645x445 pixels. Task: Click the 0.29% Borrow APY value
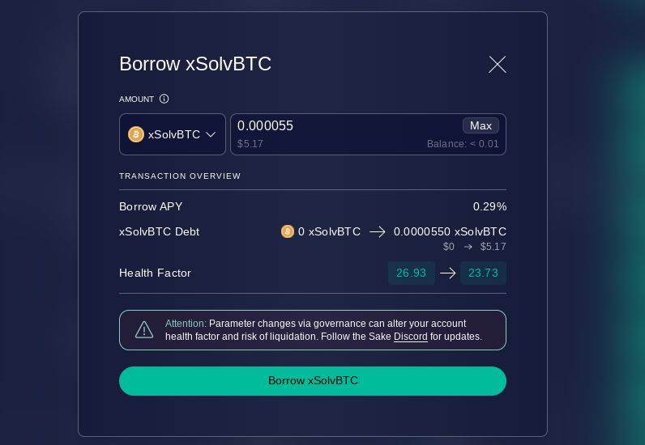[x=489, y=206]
